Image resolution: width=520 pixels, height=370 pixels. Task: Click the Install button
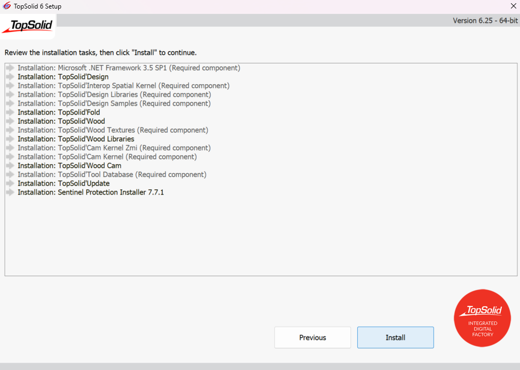[395, 337]
